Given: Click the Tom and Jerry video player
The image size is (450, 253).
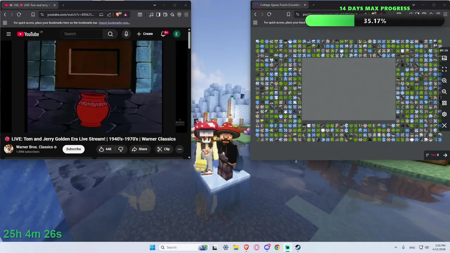Looking at the screenshot, I should point(95,86).
